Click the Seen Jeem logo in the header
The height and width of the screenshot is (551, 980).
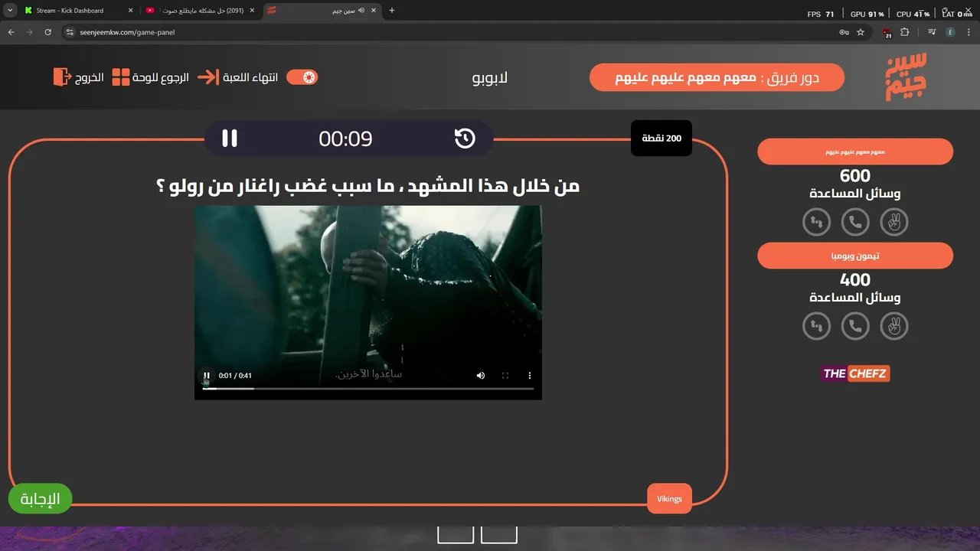point(906,77)
